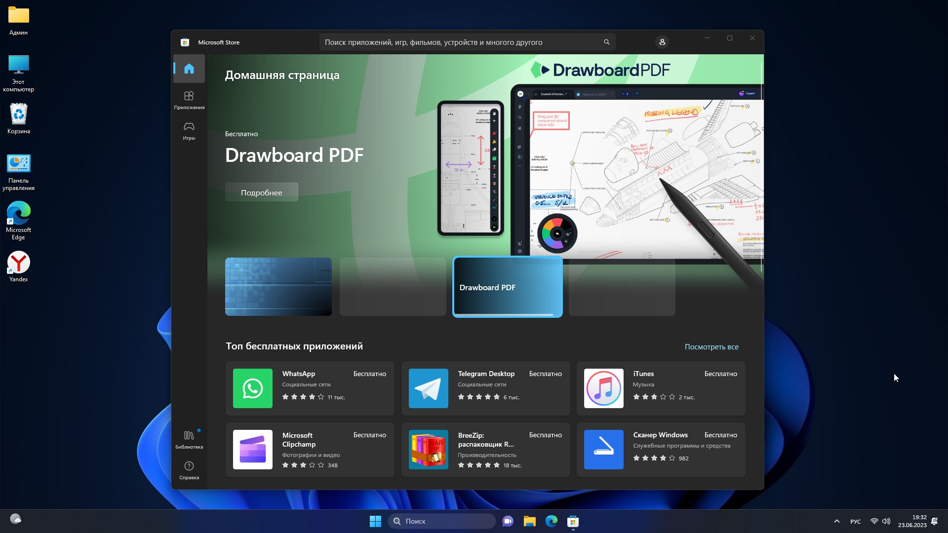Select the Drawboard PDF carousel thumbnail
The height and width of the screenshot is (533, 948).
click(507, 287)
